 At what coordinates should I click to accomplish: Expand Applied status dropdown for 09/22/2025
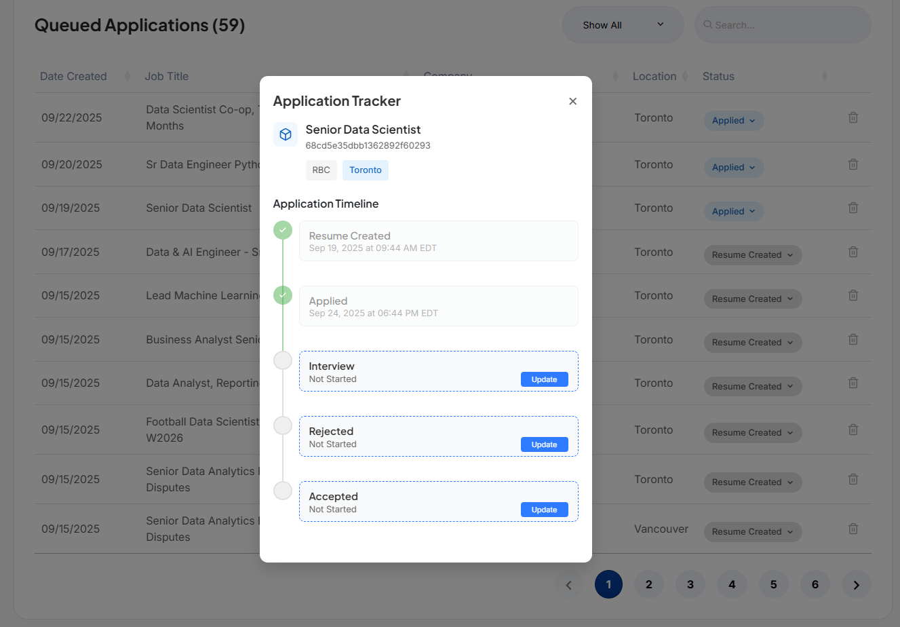(x=733, y=121)
